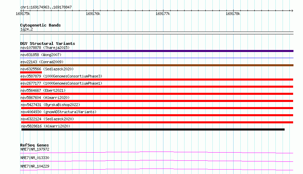The width and height of the screenshot is (303, 174).
Task: Click the 169175k ruler tick label
Action: click(23, 14)
